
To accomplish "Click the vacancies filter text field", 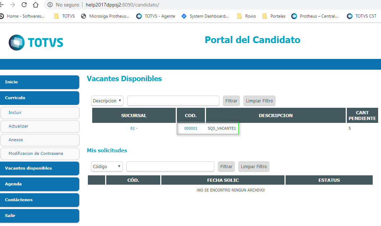I will (x=173, y=101).
